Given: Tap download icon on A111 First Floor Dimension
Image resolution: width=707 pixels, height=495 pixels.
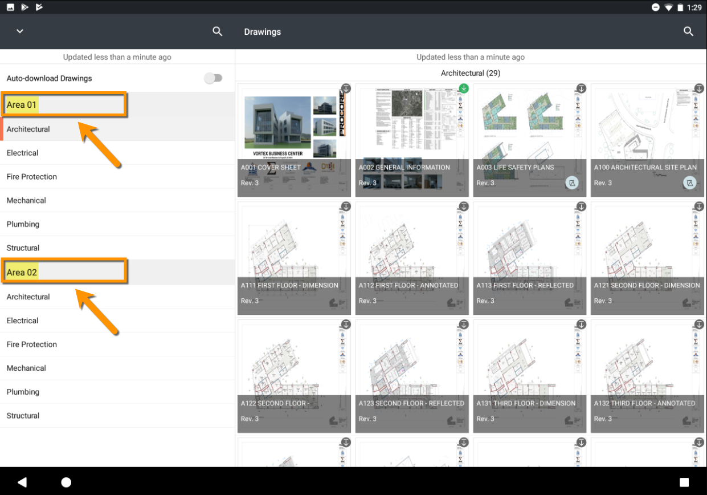Looking at the screenshot, I should tap(346, 206).
